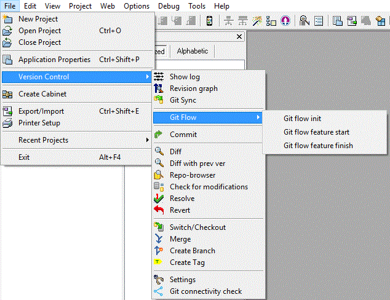The image size is (390, 300).
Task: Click the Check for modifications icon
Action: point(159,187)
